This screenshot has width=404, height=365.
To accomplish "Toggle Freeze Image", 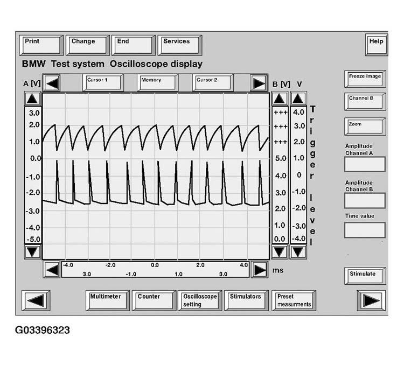I will (x=365, y=79).
